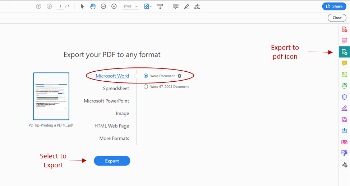The height and width of the screenshot is (186, 350).
Task: Click the PDF document thumbnail preview
Action: point(51,96)
